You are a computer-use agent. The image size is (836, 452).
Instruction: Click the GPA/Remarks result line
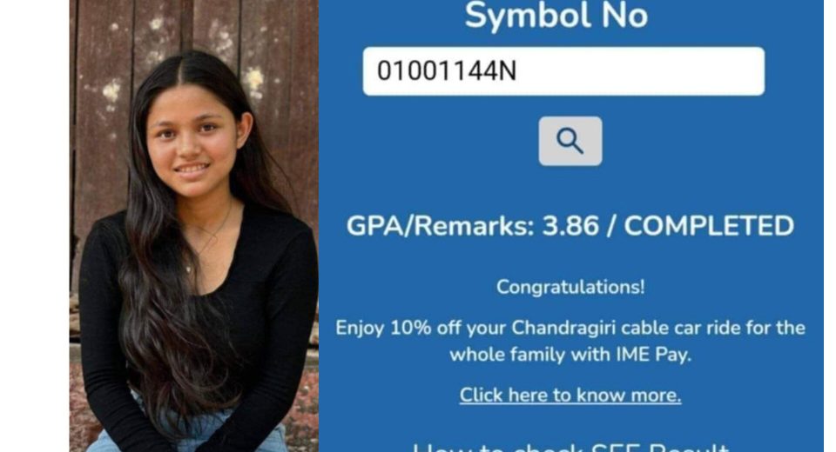(570, 226)
